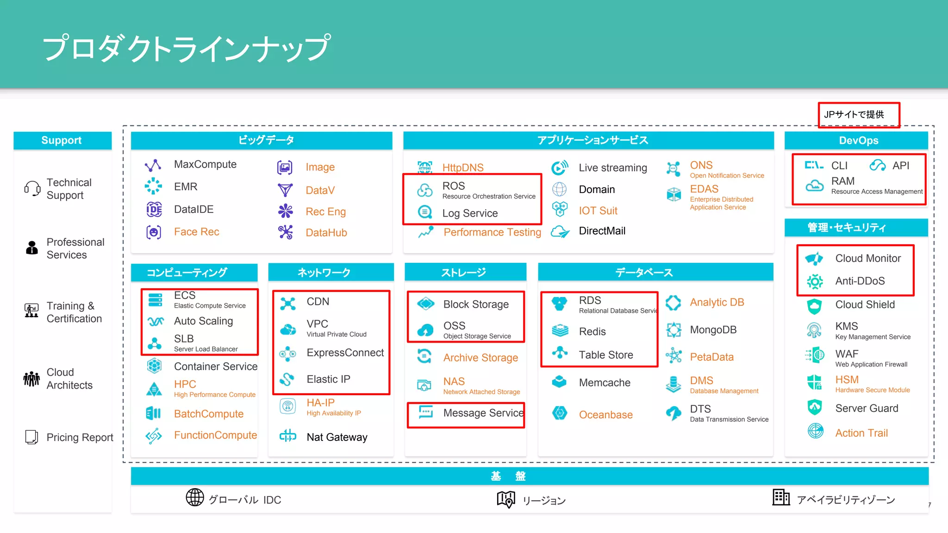Click the 基盤 bar

point(530,476)
